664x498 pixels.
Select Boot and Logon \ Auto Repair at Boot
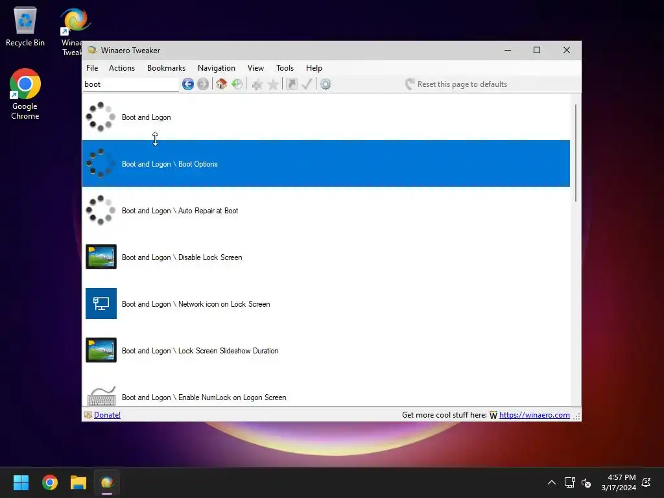[326, 211]
